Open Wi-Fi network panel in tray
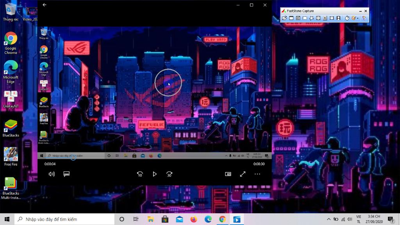 pos(343,219)
